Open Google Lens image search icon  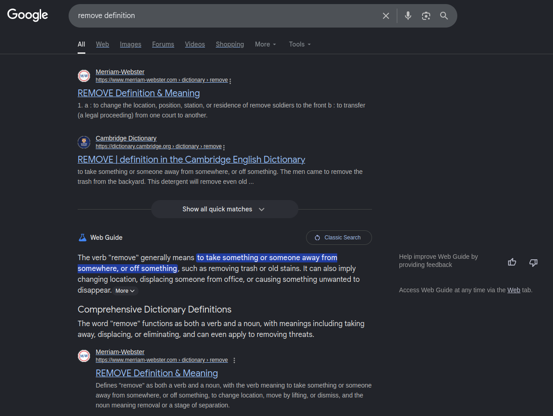[x=426, y=16]
